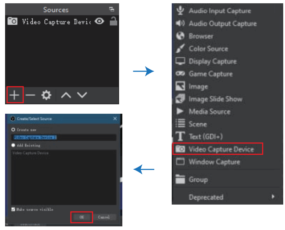Click camera icon beside Video Capture Device menu
285x230 pixels.
click(180, 149)
